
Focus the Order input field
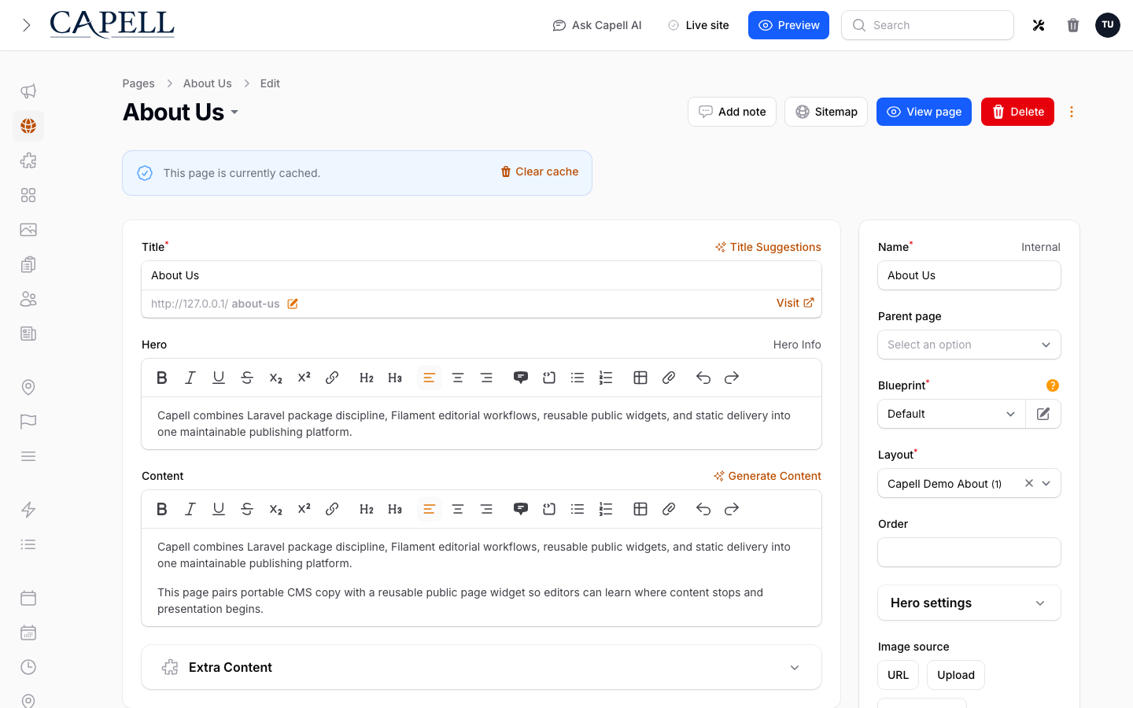[x=969, y=552]
